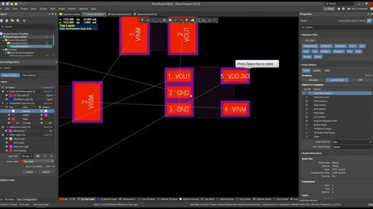Toggle the eye icon for Multi-Layer

(x=6, y=139)
